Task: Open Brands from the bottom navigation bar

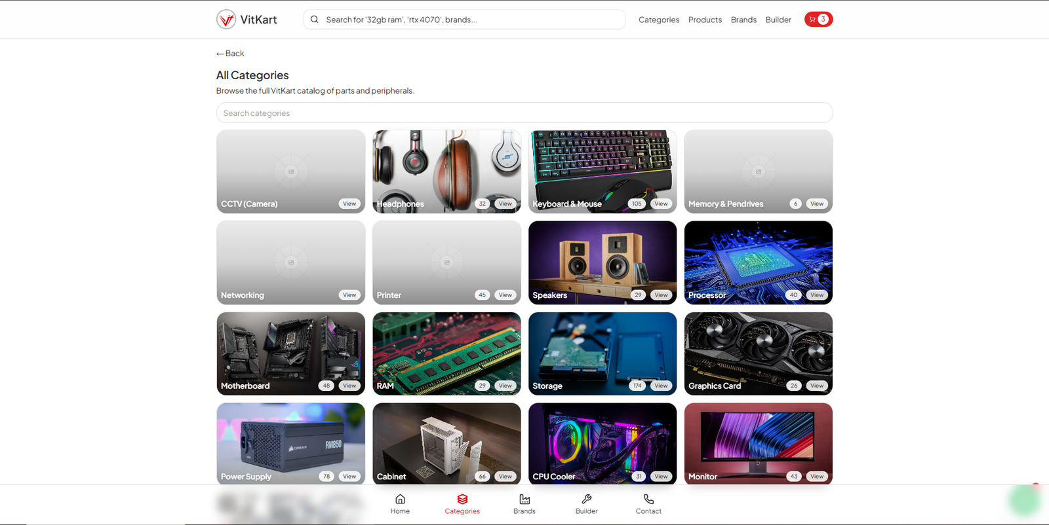Action: [524, 504]
